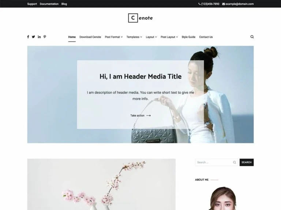281x210 pixels.
Task: Open the Twitter social icon
Action: pyautogui.click(x=33, y=37)
